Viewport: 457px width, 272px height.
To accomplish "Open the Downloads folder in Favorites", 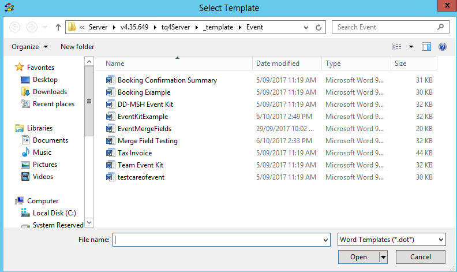I will point(50,92).
